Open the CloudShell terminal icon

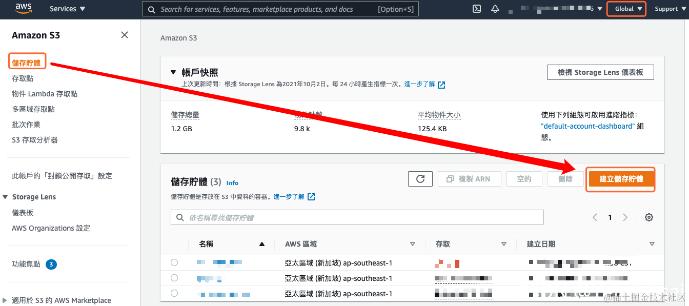click(x=477, y=9)
